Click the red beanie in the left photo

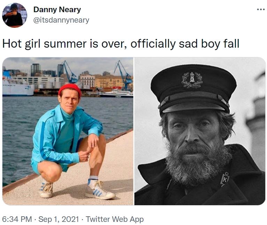click(70, 90)
